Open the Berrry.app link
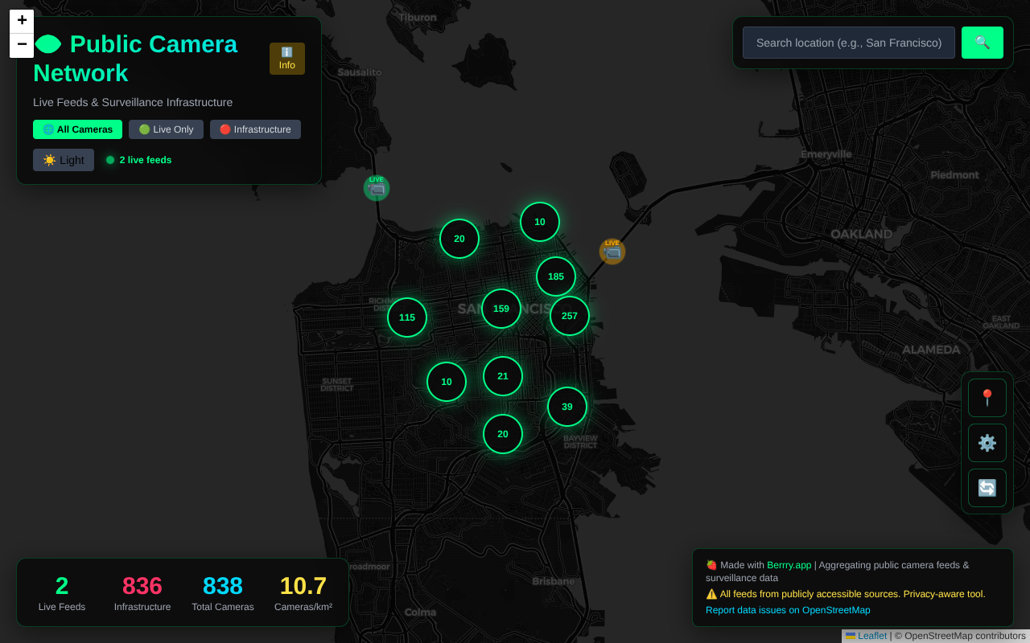Image resolution: width=1030 pixels, height=643 pixels. click(x=789, y=565)
